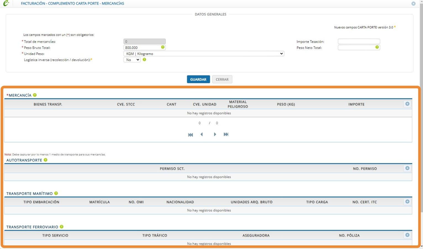The height and width of the screenshot is (249, 423).
Task: Add a new Transporte Marítimo record
Action: click(x=408, y=202)
